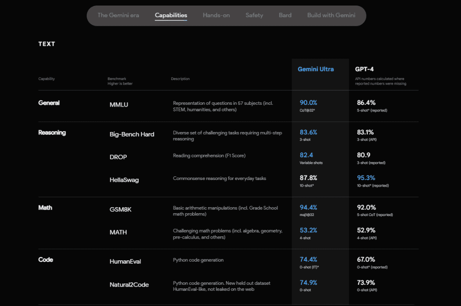The image size is (461, 306).
Task: Switch to The Gemini era tab
Action: [x=118, y=15]
